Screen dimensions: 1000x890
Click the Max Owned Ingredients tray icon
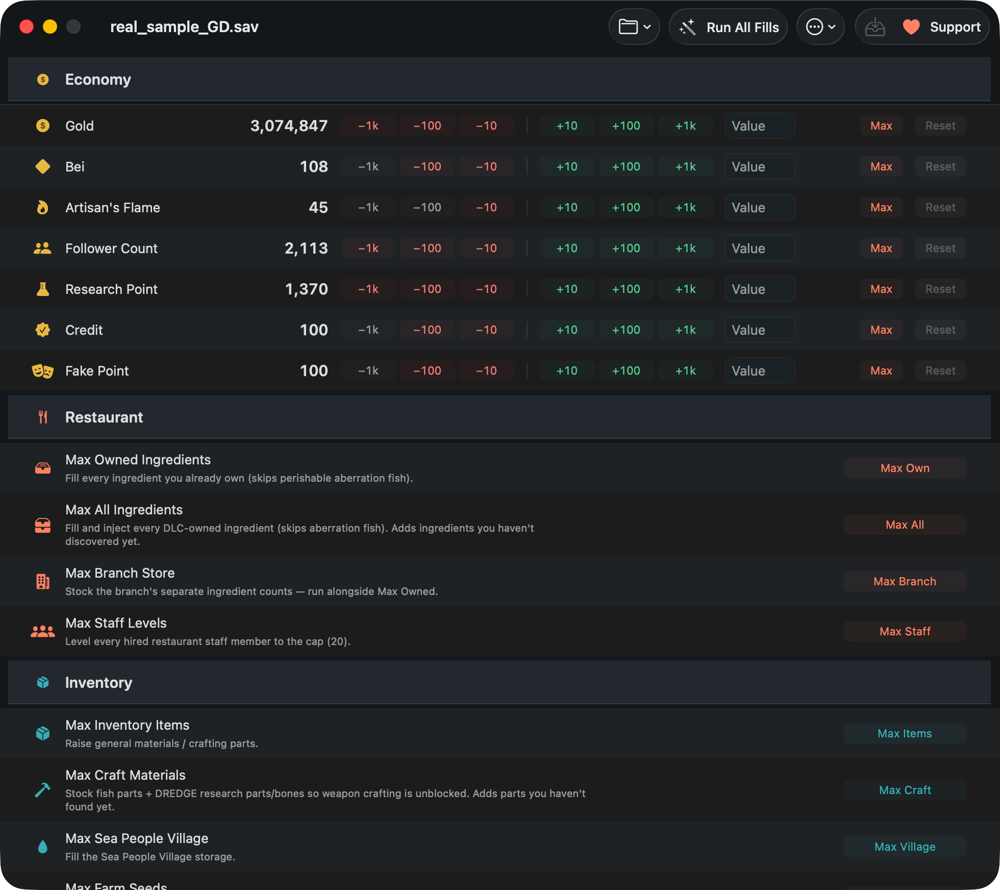click(x=43, y=468)
